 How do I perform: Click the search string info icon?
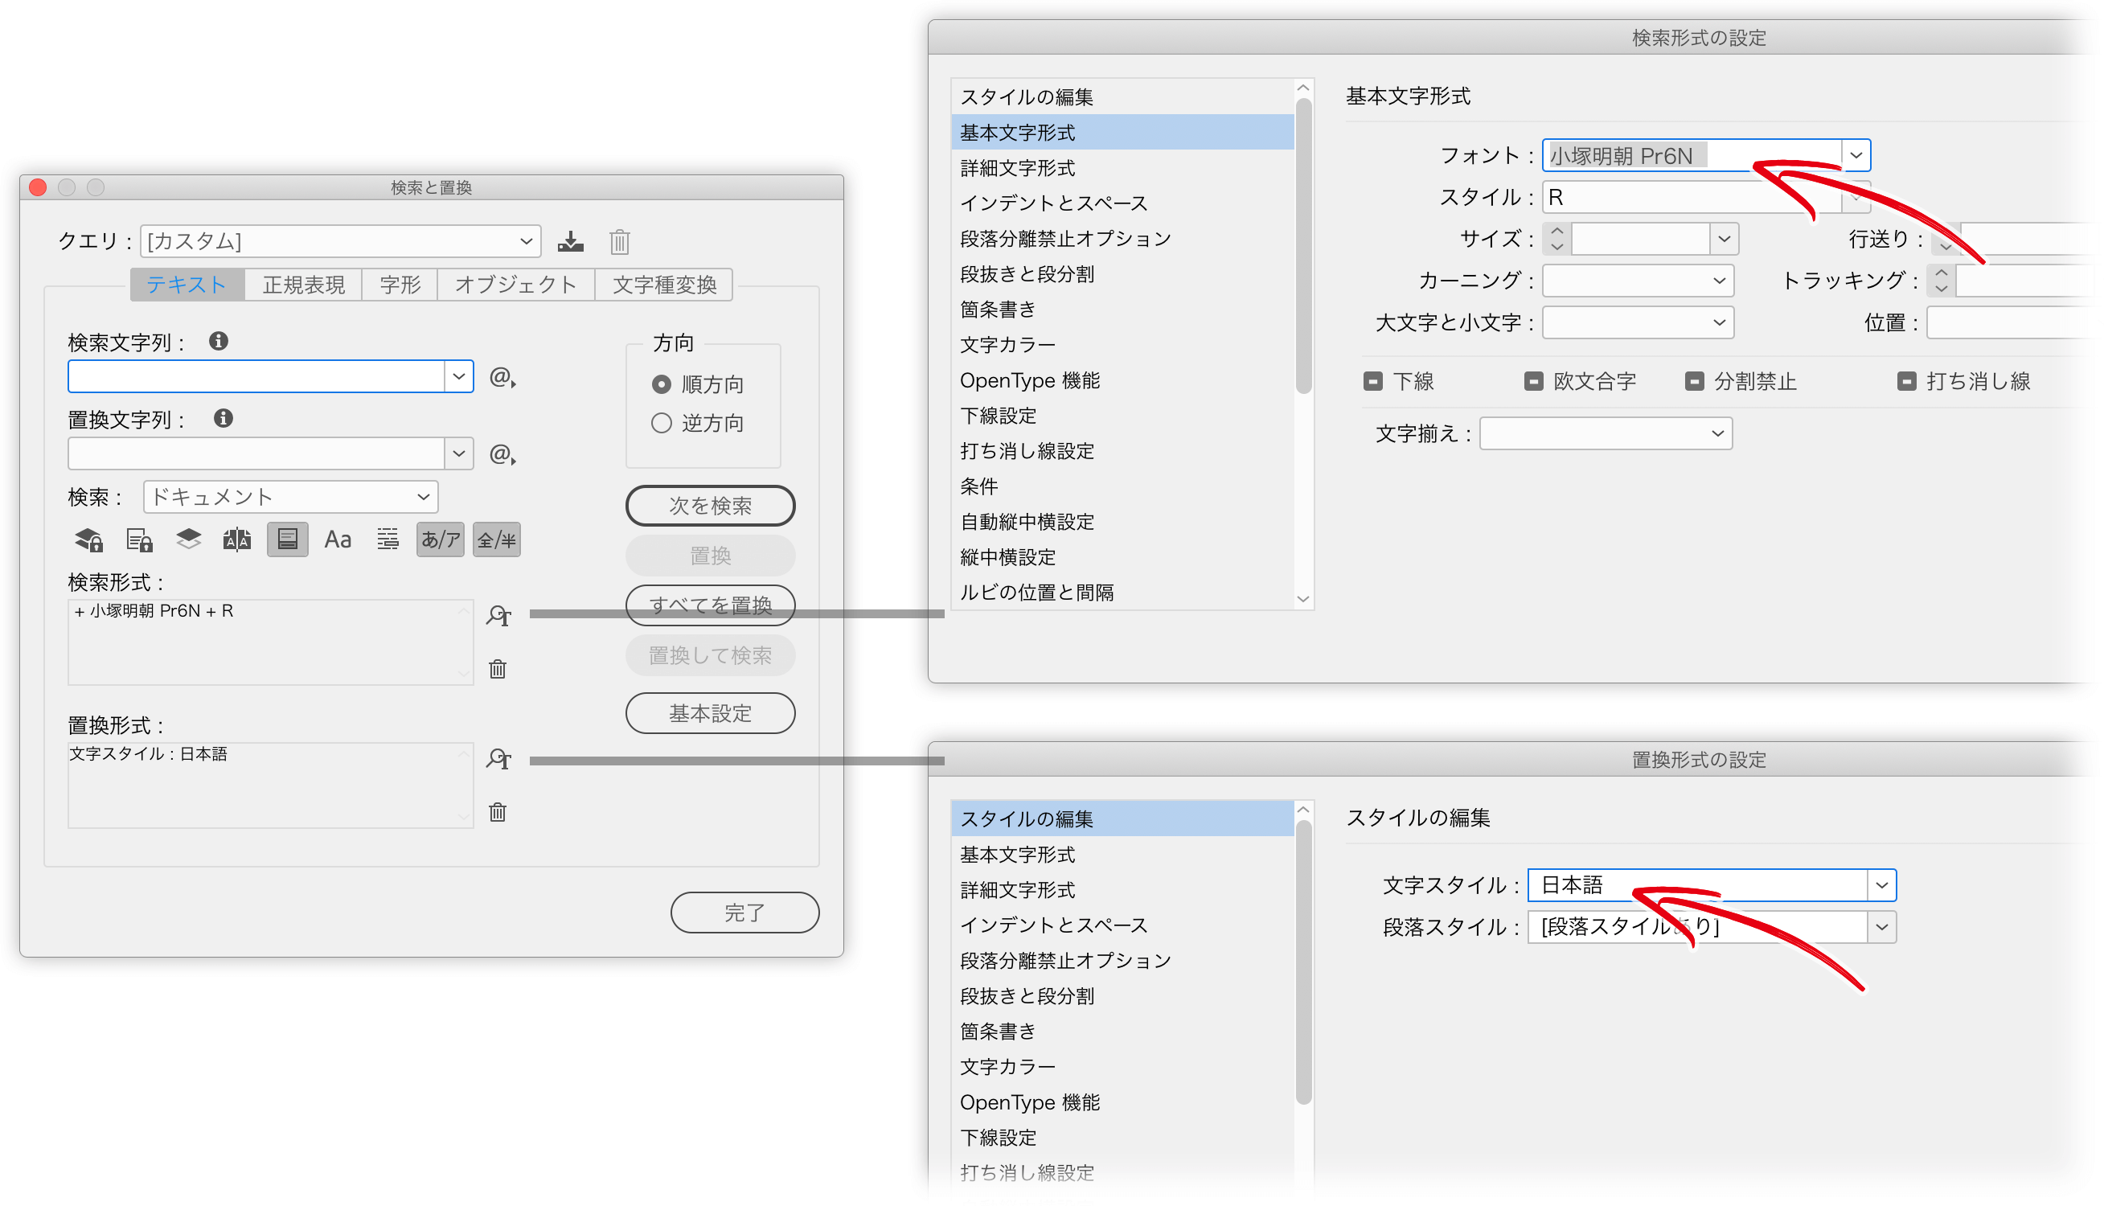(219, 341)
